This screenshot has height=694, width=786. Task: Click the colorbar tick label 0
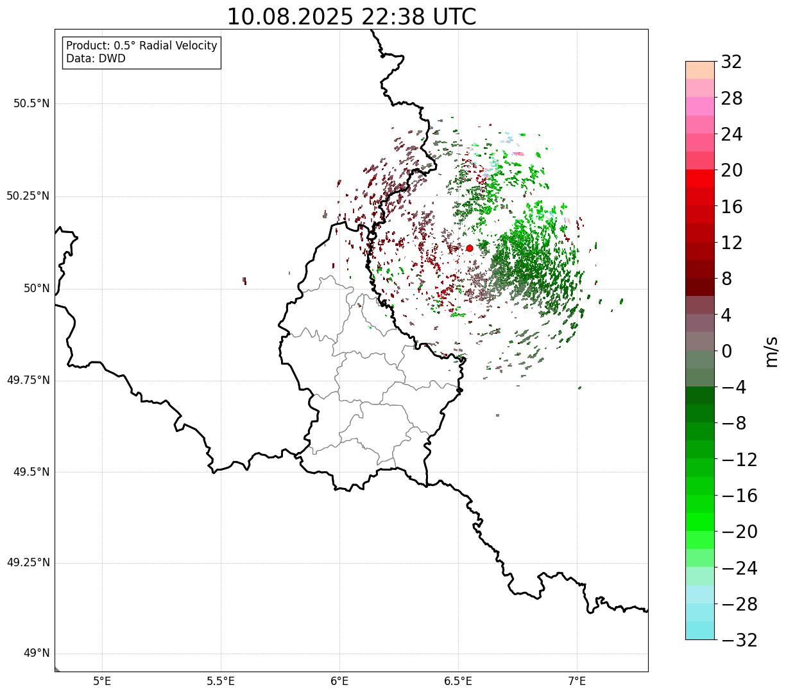click(726, 351)
